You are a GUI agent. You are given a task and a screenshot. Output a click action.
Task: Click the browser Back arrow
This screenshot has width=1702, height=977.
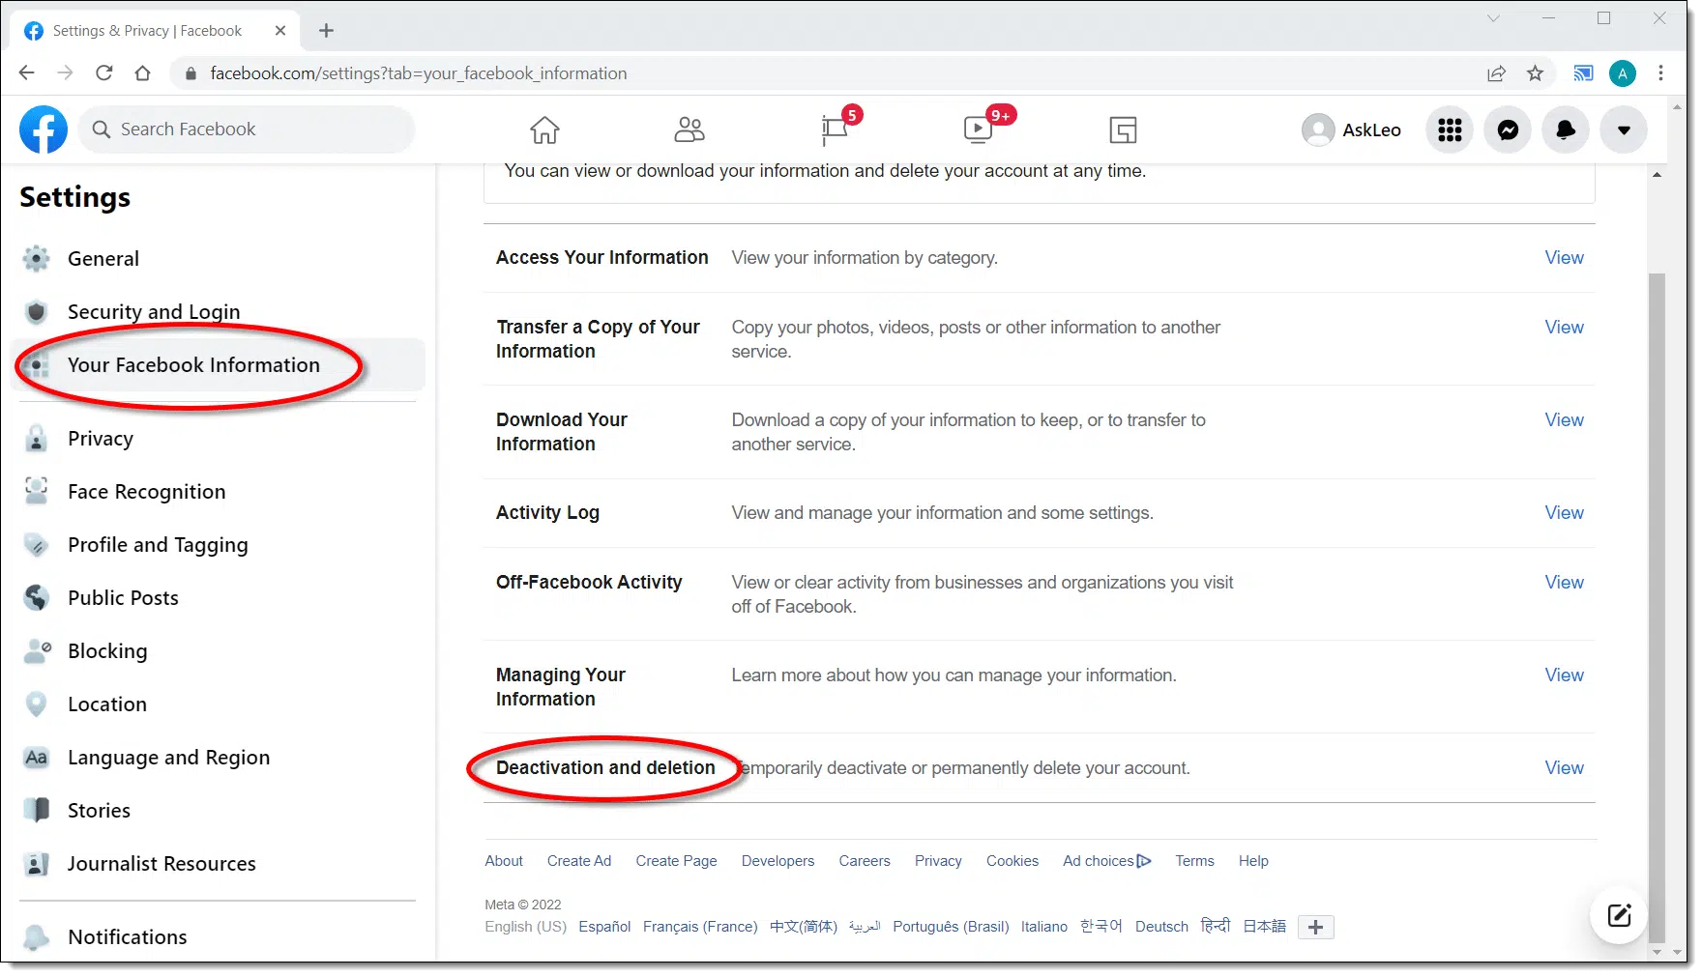click(26, 72)
